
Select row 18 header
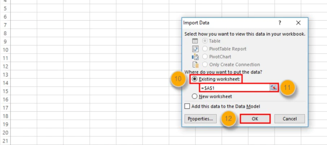click(5, 116)
